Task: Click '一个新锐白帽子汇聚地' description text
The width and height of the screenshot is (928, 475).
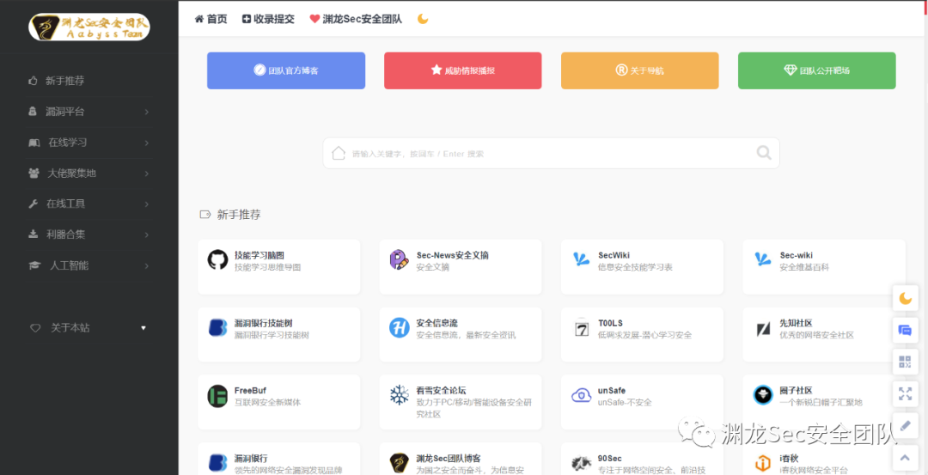Action: pyautogui.click(x=821, y=402)
